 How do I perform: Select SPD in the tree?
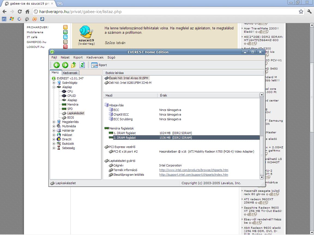coord(70,109)
